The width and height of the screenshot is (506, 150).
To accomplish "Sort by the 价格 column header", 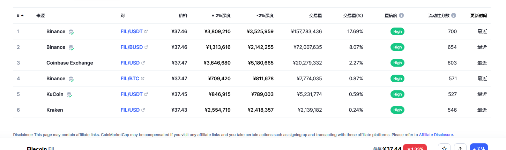I will pyautogui.click(x=183, y=16).
